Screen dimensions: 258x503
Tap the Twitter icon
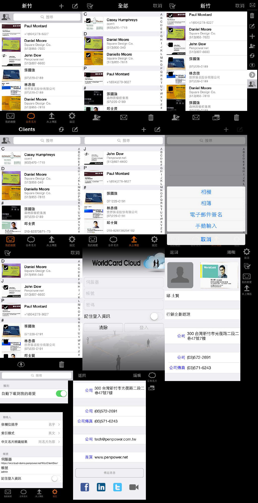click(x=117, y=487)
